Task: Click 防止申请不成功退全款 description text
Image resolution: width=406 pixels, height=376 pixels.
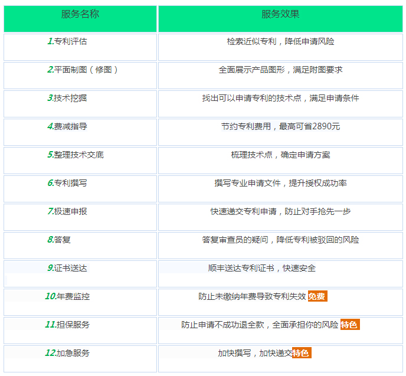Action: pyautogui.click(x=222, y=325)
